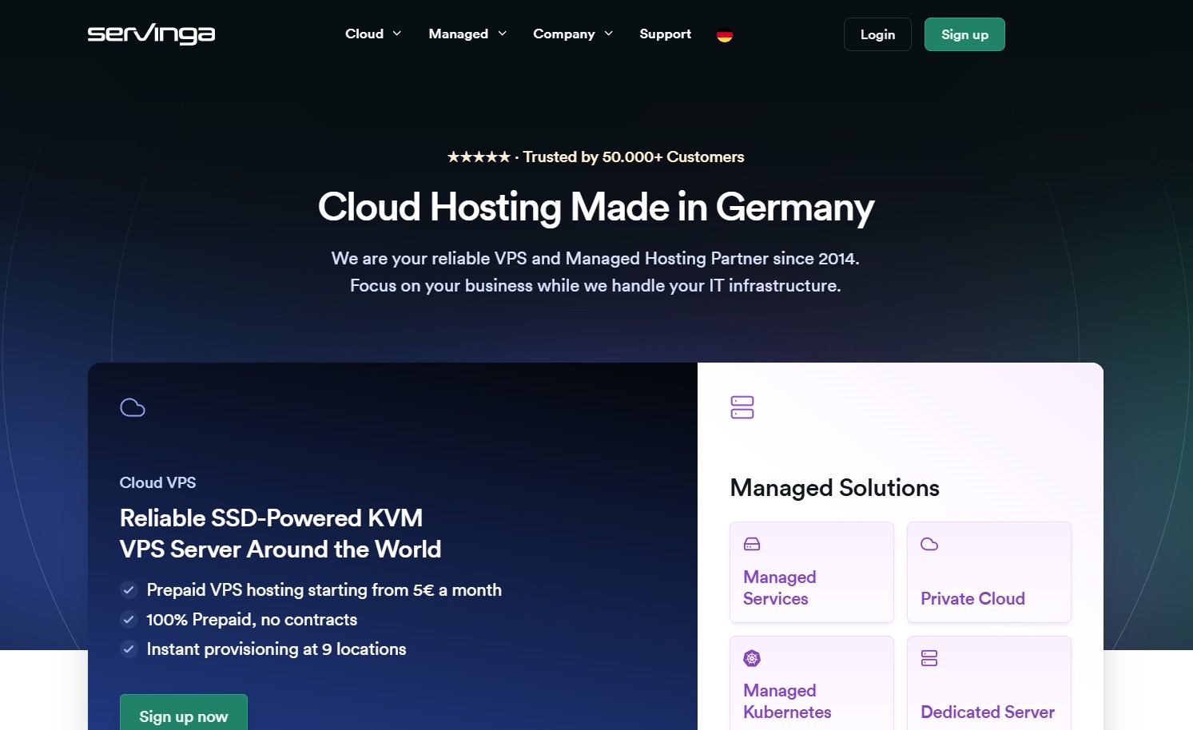This screenshot has width=1193, height=730.
Task: Click the server icon above Managed Solutions
Action: pos(742,407)
